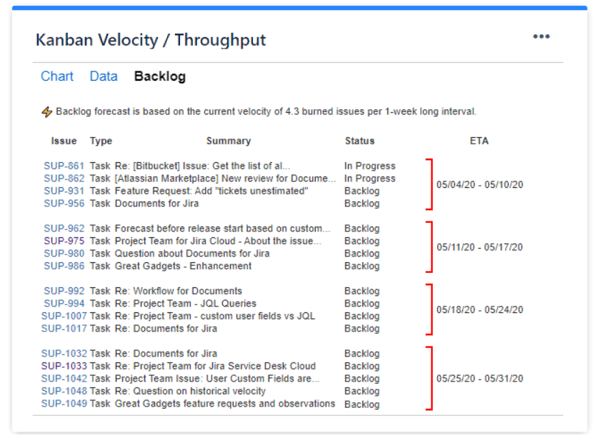
Task: Click the Issue column header
Action: [x=64, y=141]
